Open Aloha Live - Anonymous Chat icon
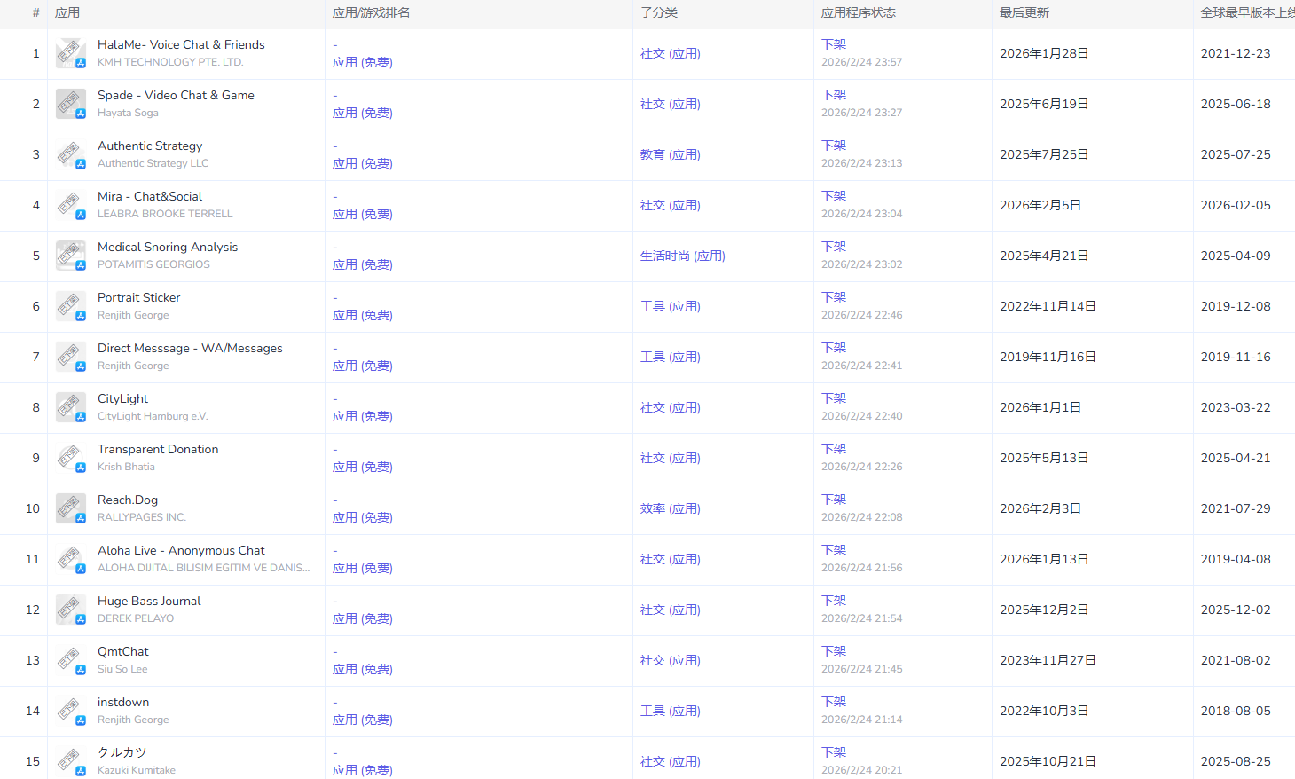Screen dimensions: 1295x779 (x=71, y=559)
